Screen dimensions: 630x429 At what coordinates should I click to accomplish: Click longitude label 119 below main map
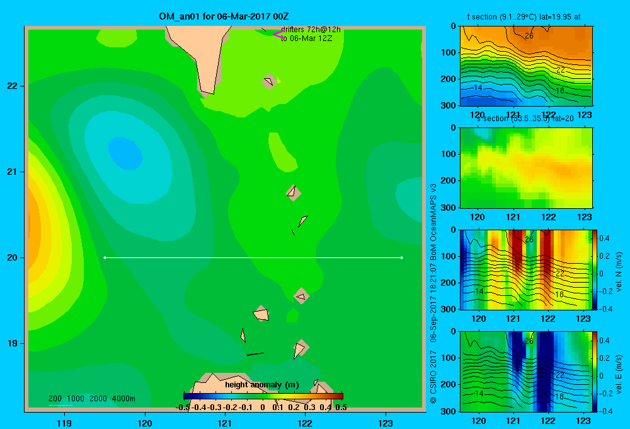(64, 423)
